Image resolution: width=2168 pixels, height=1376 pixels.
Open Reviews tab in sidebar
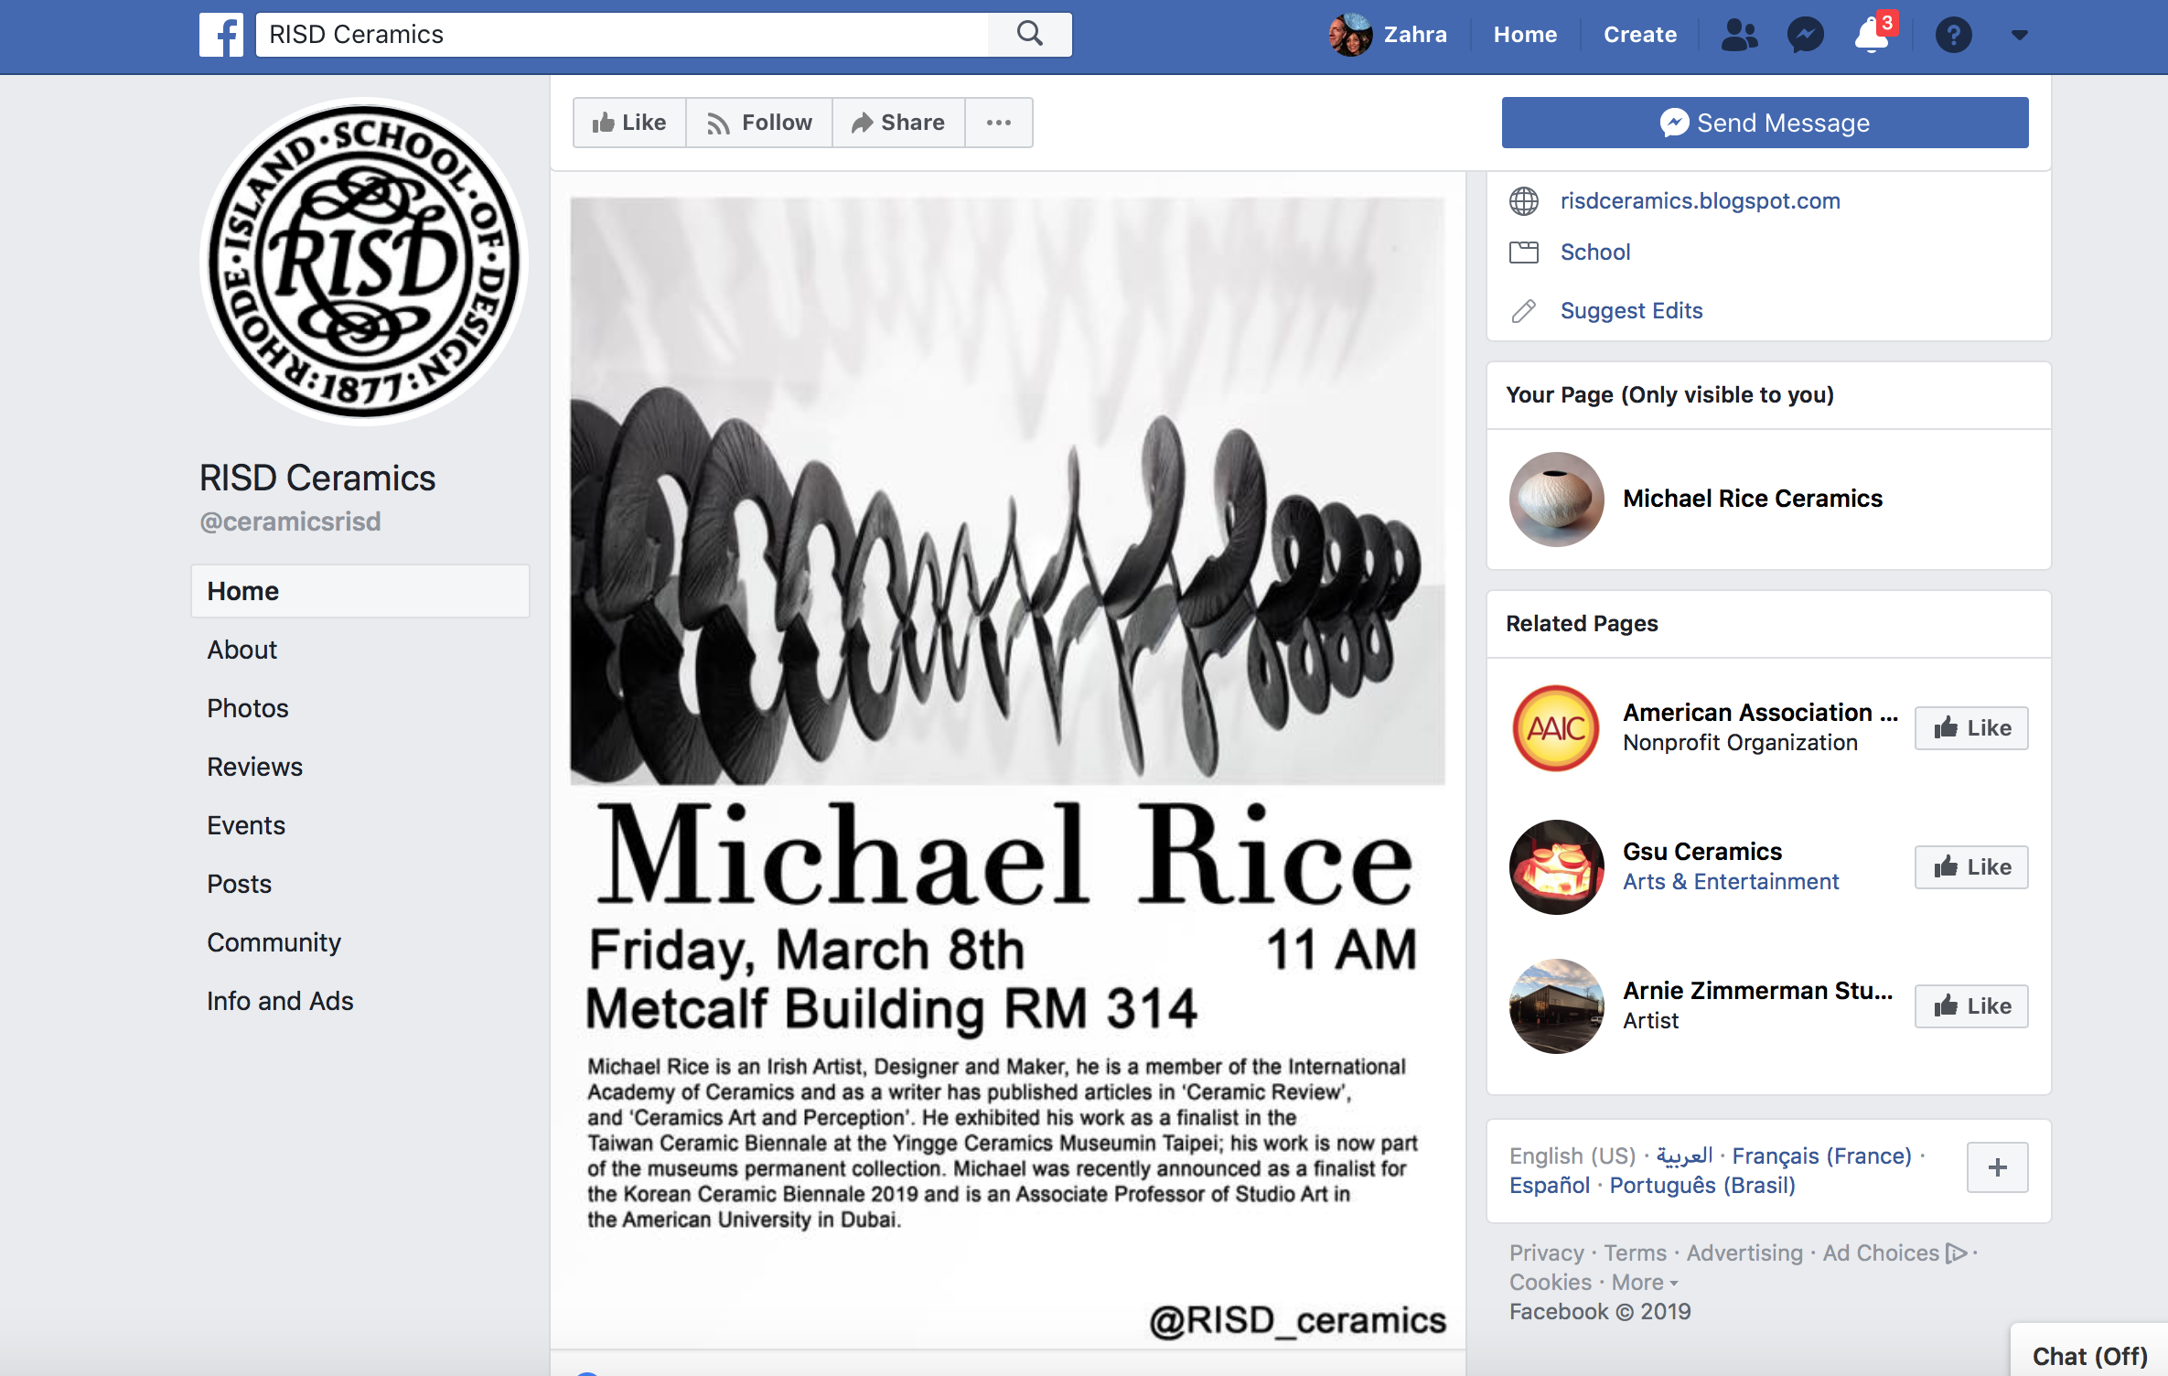tap(254, 767)
